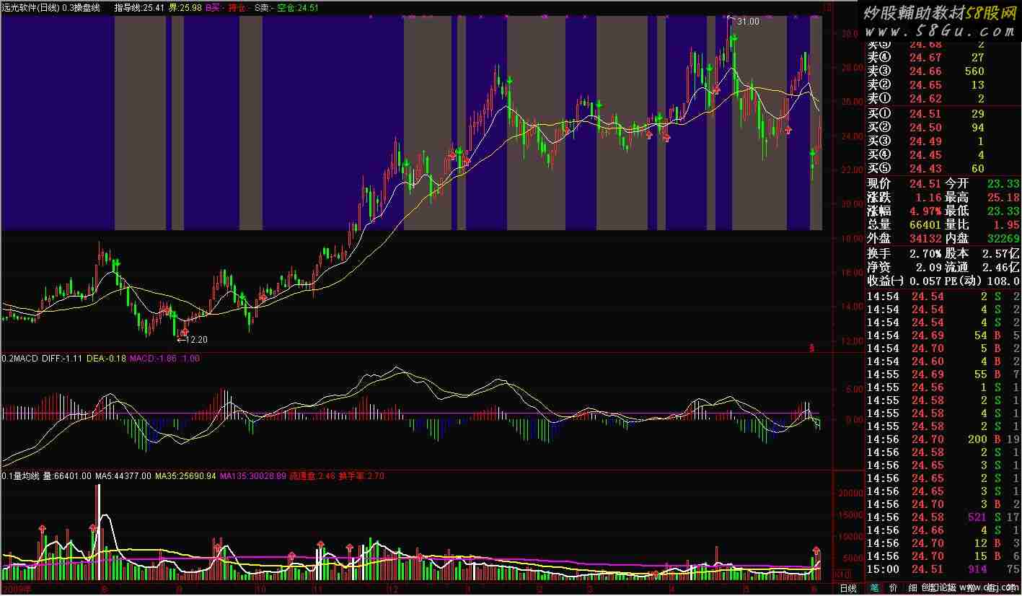Select the 0.1量均线 volume indicator label
1022x596 pixels.
(21, 476)
